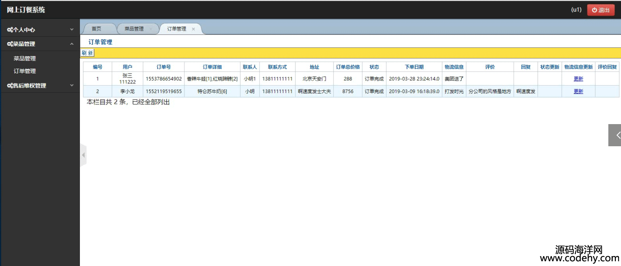Close the 订单管理 tab with its X
The image size is (621, 266).
click(x=193, y=29)
